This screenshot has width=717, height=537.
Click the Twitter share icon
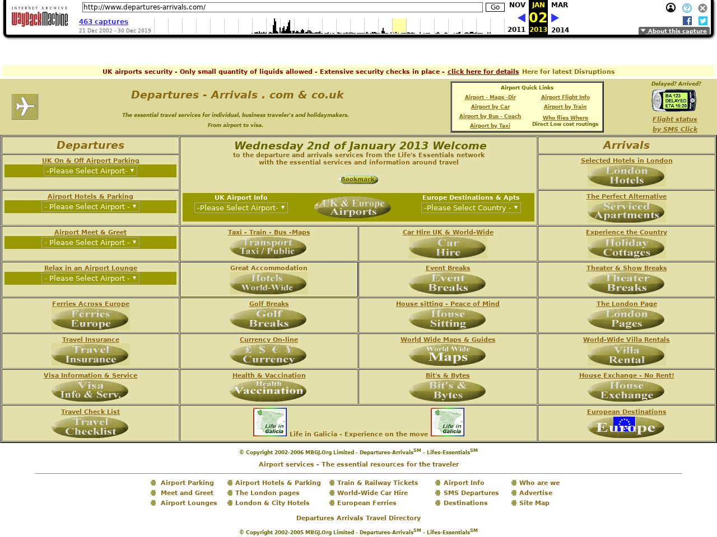tap(703, 21)
